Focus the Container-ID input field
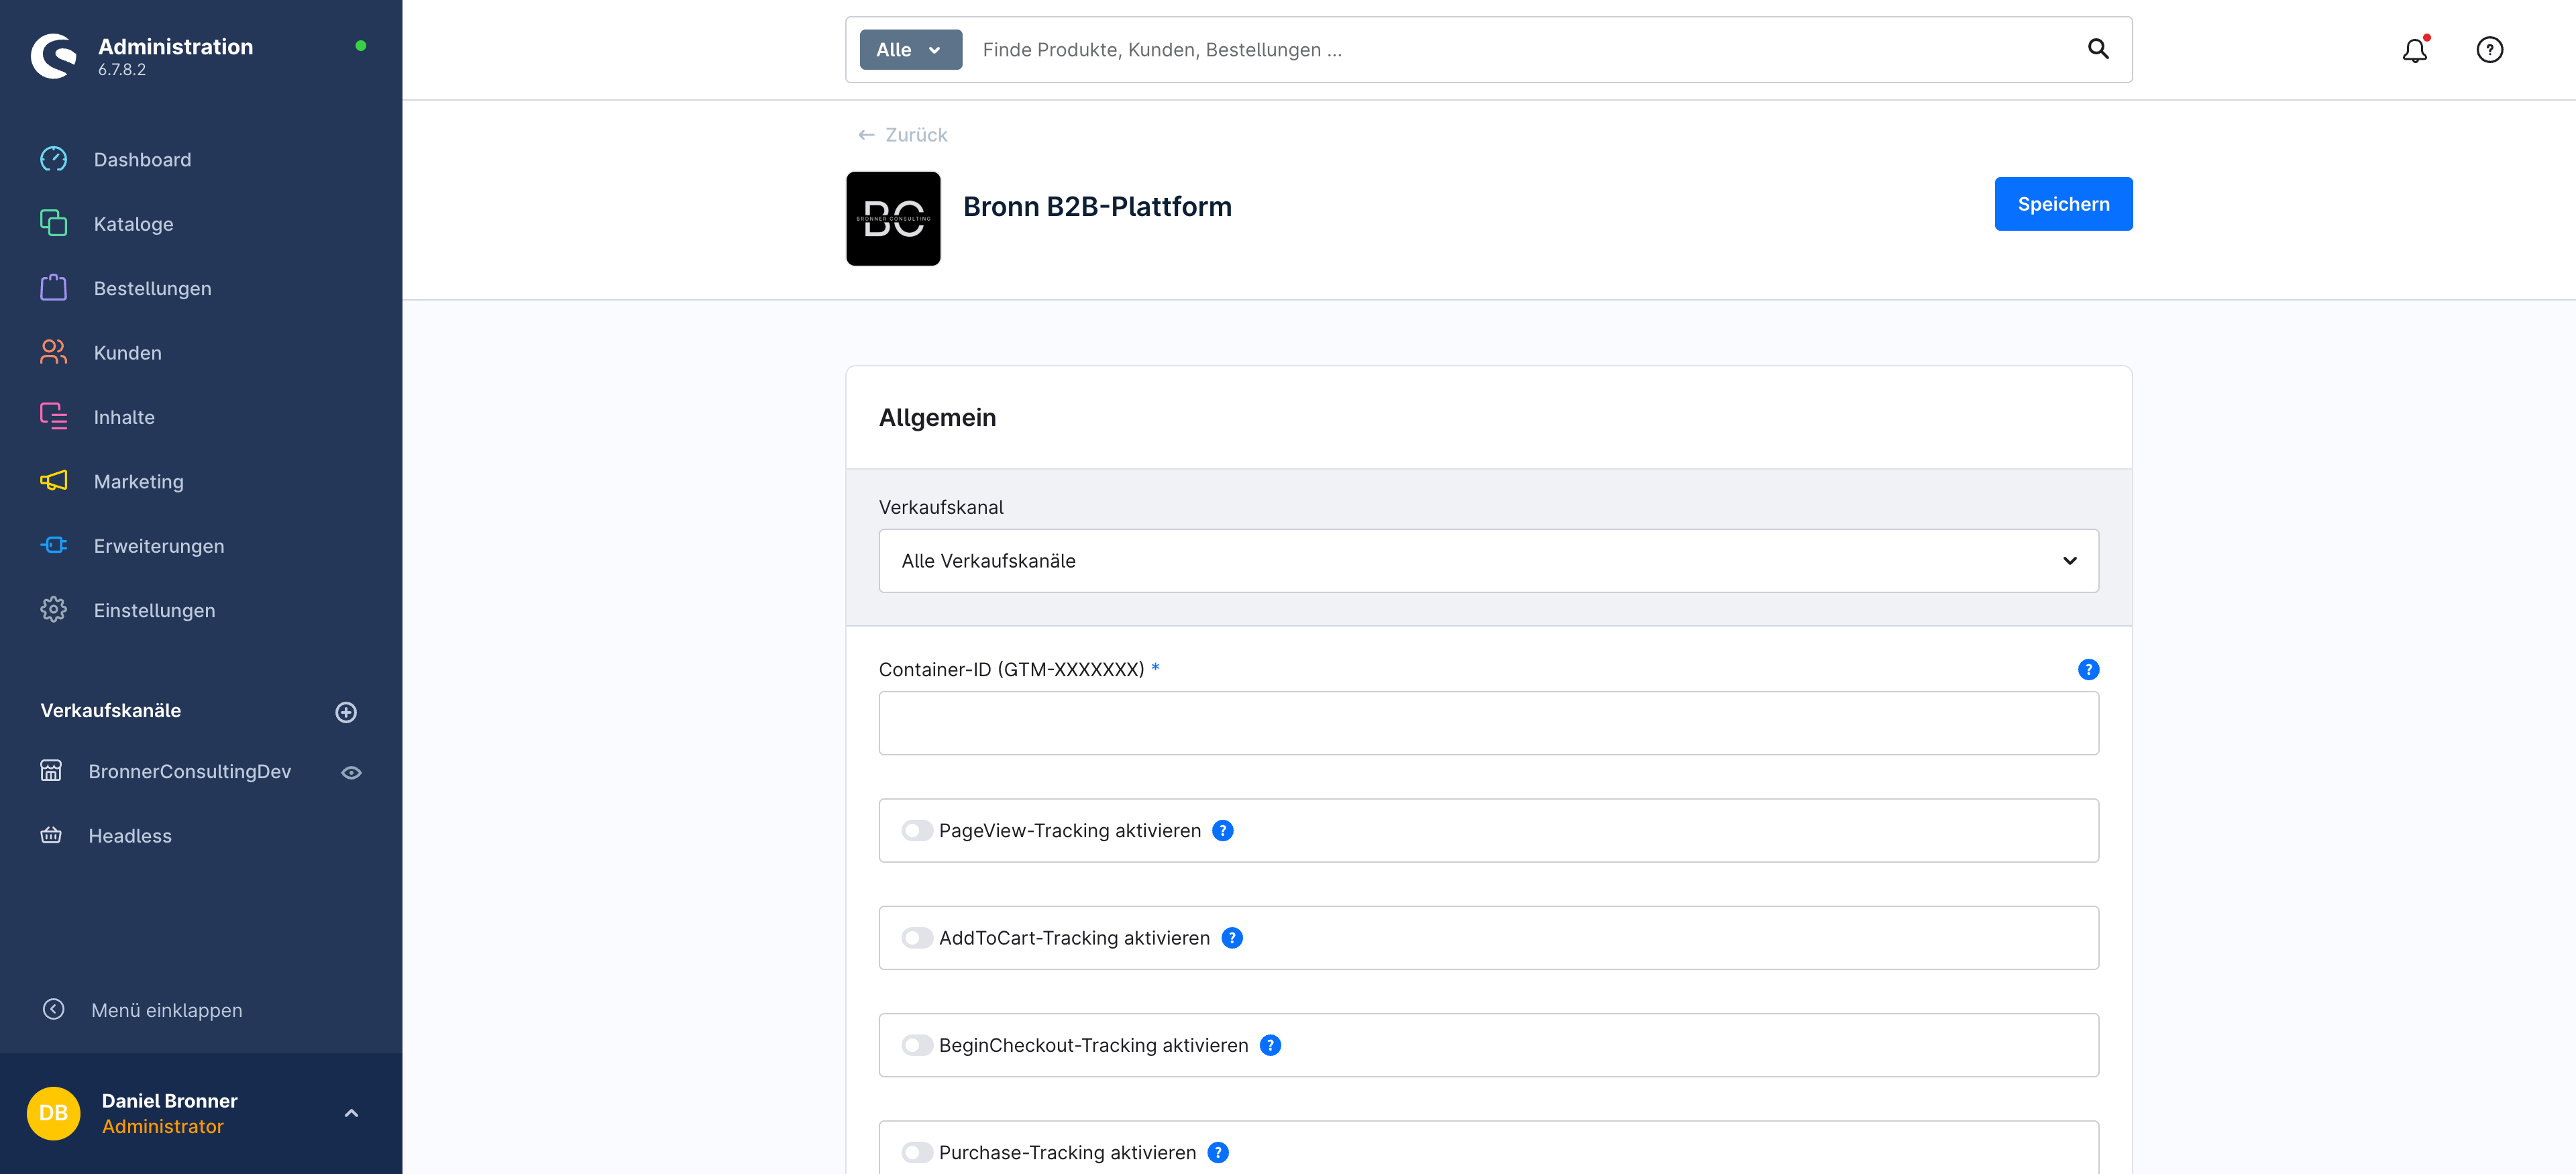This screenshot has width=2576, height=1174. pyautogui.click(x=1488, y=723)
